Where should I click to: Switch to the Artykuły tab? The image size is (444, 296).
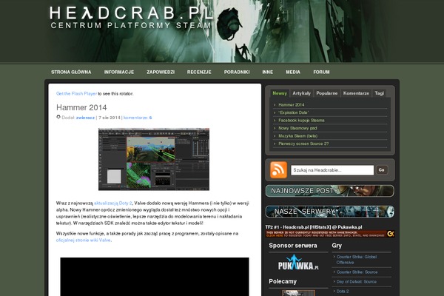point(301,93)
